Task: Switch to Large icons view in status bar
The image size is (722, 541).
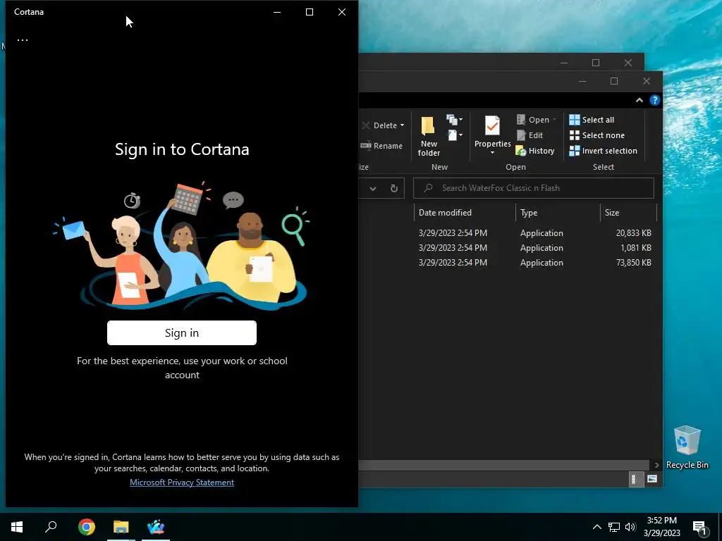Action: coord(652,479)
